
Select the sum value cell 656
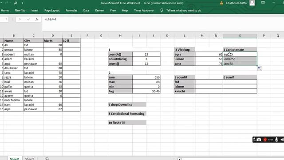146,77
